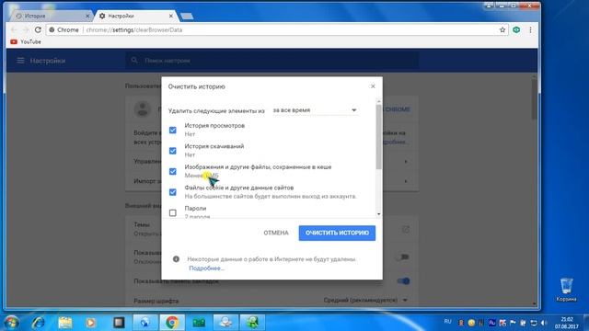This screenshot has width=589, height=331.
Task: Click the browser forward arrow
Action: click(x=26, y=29)
